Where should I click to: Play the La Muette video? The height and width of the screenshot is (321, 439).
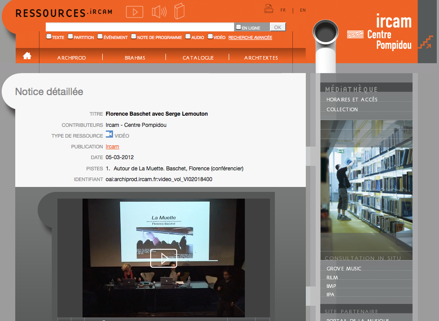tap(164, 258)
